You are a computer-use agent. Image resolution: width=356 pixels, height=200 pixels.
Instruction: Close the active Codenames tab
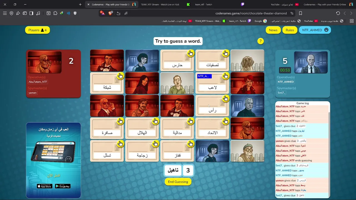pos(88,4)
